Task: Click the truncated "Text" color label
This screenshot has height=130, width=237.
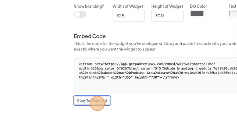Action: [x=232, y=6]
